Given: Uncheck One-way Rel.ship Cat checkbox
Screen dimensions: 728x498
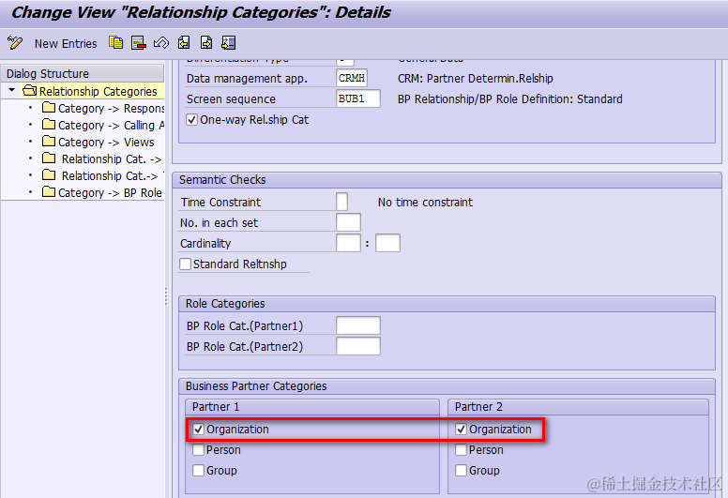Looking at the screenshot, I should coord(191,120).
